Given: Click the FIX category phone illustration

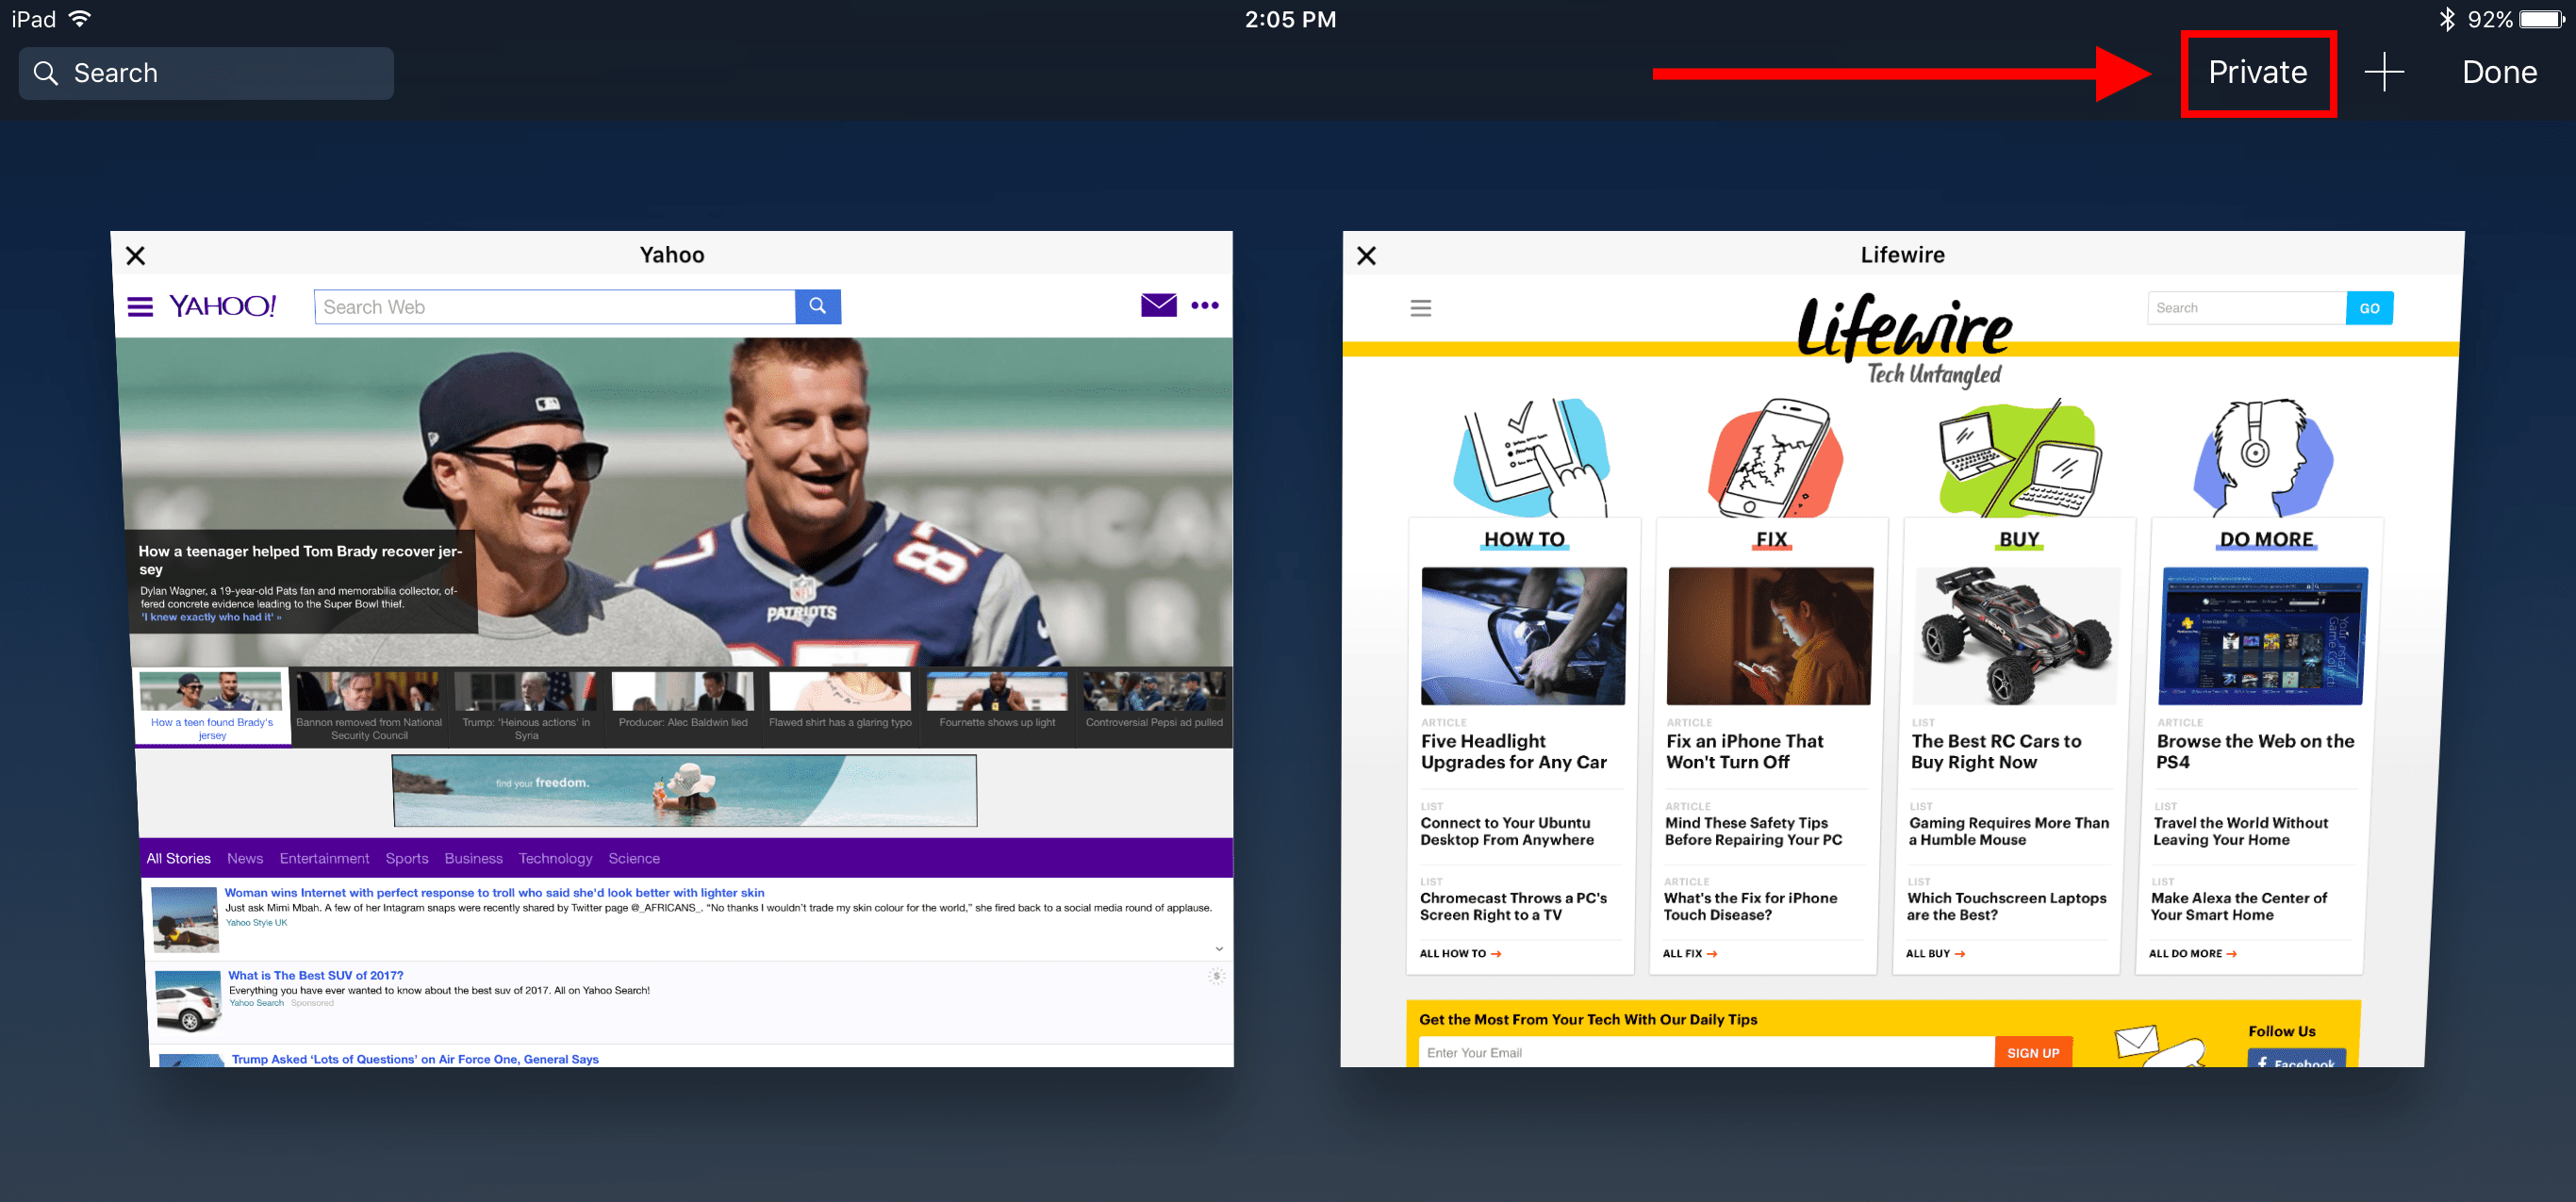Looking at the screenshot, I should click(x=1776, y=456).
